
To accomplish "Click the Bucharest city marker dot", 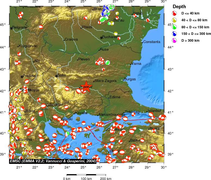I will [101, 38].
